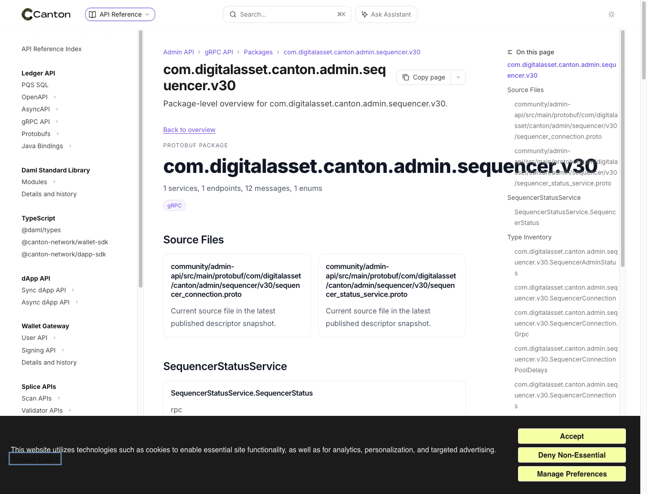
Task: Jump to SequencerStatusService in table of contents
Action: 544,198
